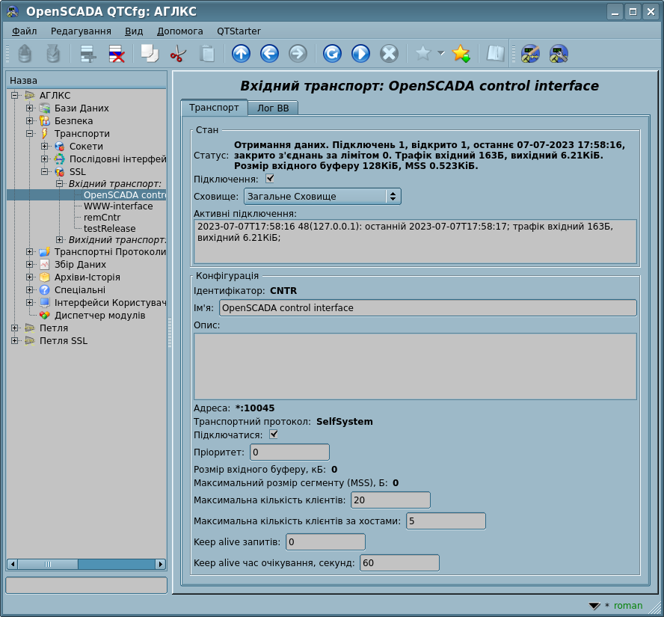Go up one level with the blue up arrow
Image resolution: width=664 pixels, height=617 pixels.
(x=241, y=54)
